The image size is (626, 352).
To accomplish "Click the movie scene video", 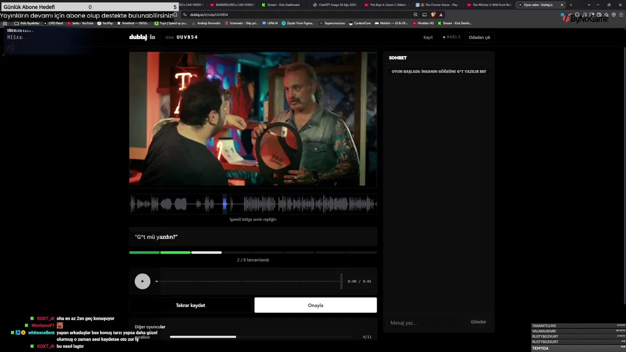I will click(x=253, y=119).
